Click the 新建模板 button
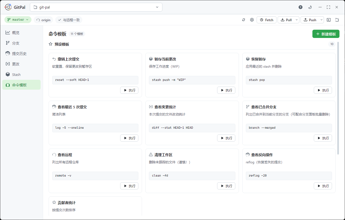This screenshot has height=220, width=345. click(326, 34)
